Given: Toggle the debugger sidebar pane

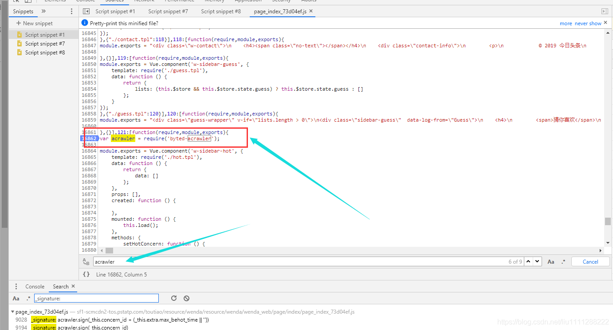Looking at the screenshot, I should 605,12.
